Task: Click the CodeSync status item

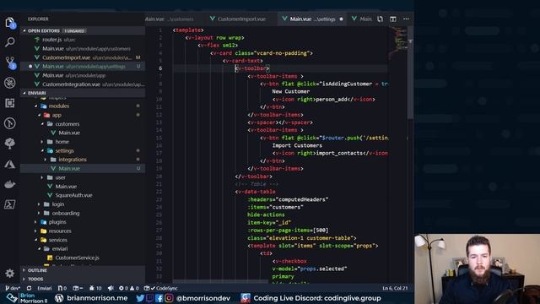Action: [161, 288]
